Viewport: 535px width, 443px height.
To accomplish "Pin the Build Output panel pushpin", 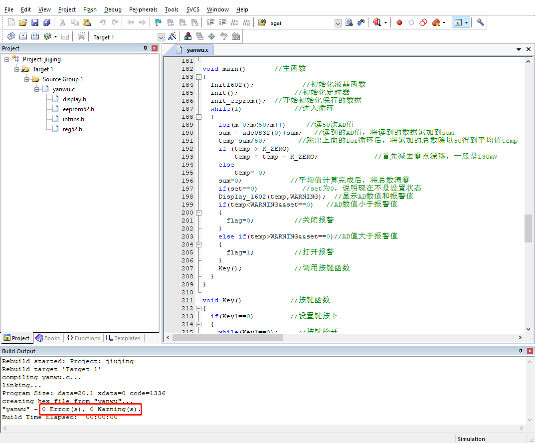I will point(521,351).
